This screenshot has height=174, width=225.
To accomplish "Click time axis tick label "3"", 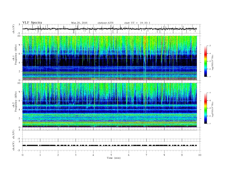I will (x=76, y=155).
